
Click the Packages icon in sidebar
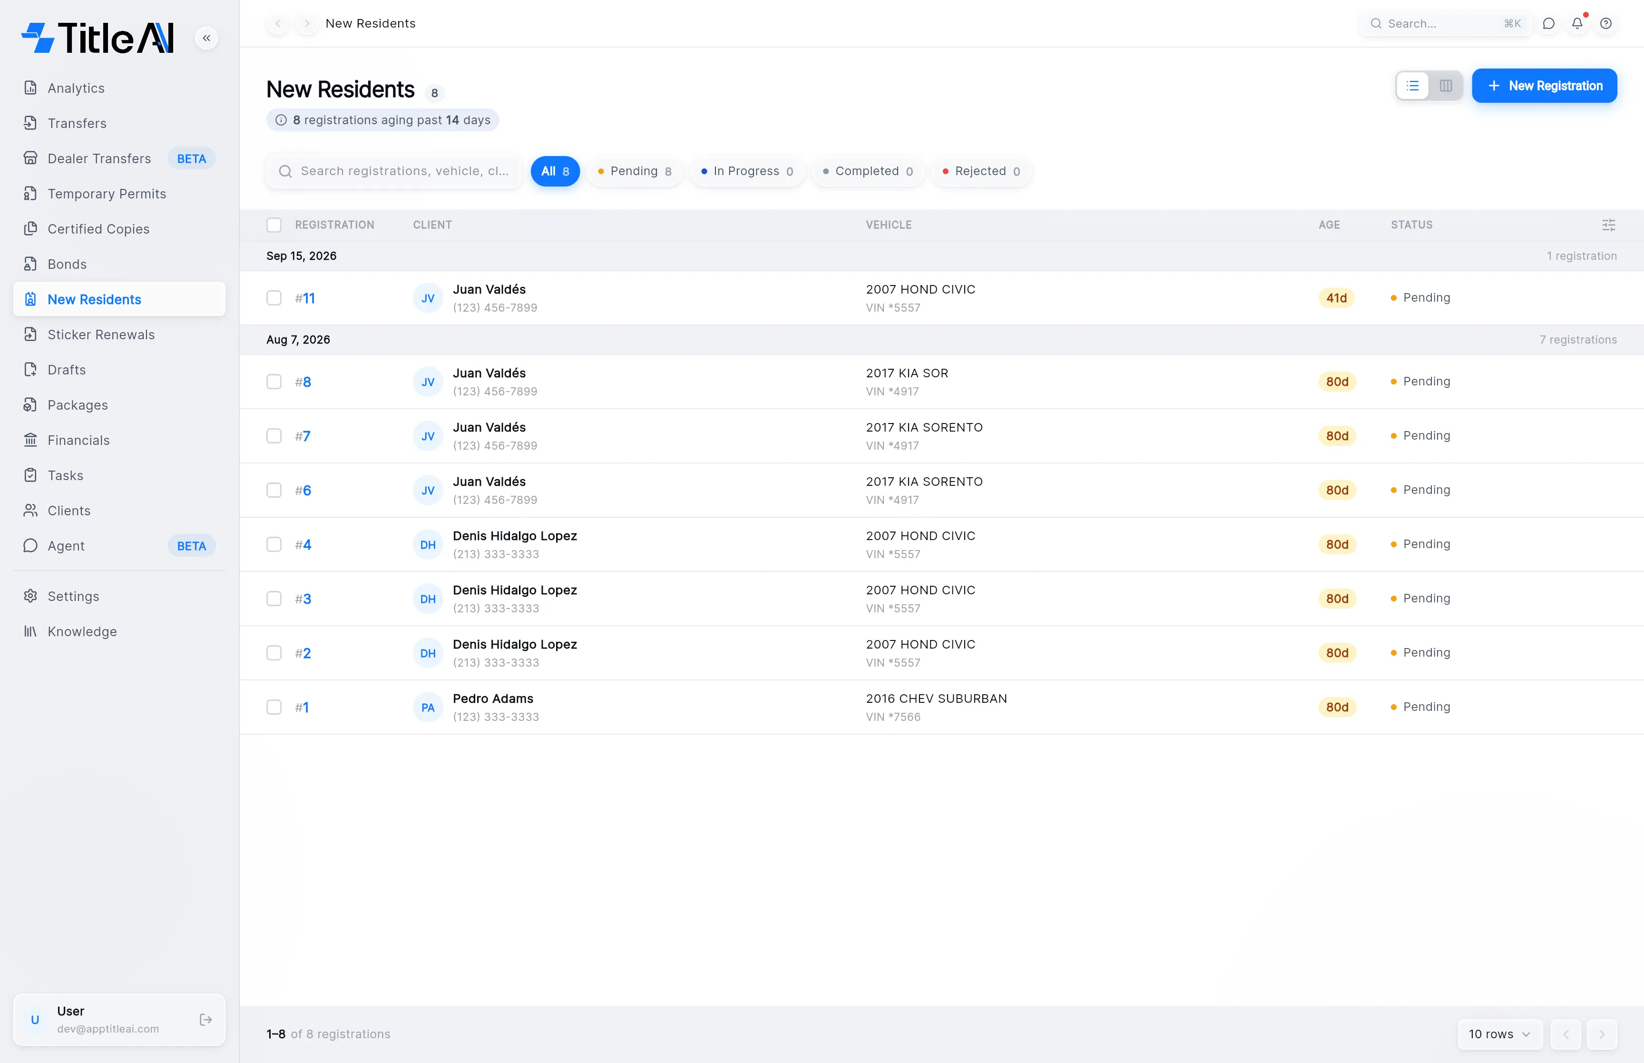pos(30,404)
